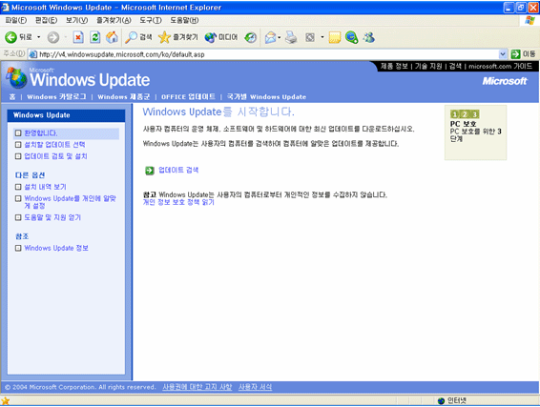This screenshot has height=407, width=540.
Task: Refresh the page with the green arrows icon
Action: (x=95, y=37)
